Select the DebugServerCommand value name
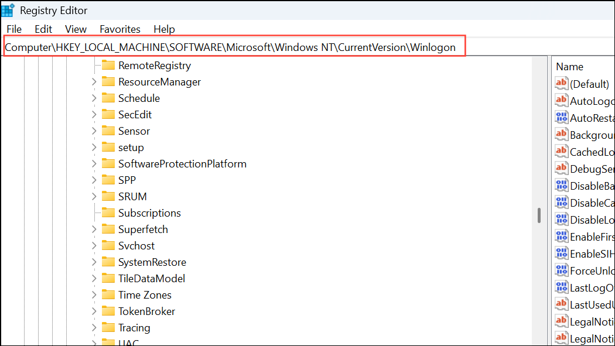 click(x=592, y=169)
